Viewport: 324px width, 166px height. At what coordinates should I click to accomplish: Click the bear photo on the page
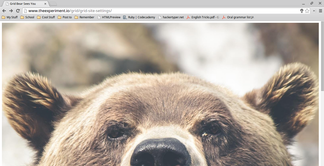(x=160, y=94)
